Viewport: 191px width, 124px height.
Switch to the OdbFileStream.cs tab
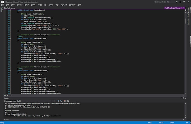pos(10,8)
